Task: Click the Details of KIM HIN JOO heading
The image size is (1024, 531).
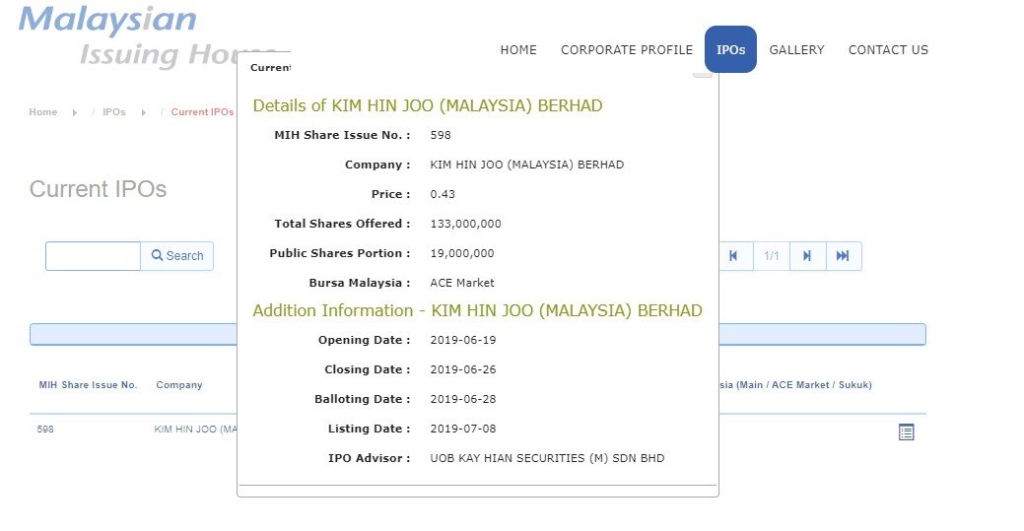Action: point(428,105)
